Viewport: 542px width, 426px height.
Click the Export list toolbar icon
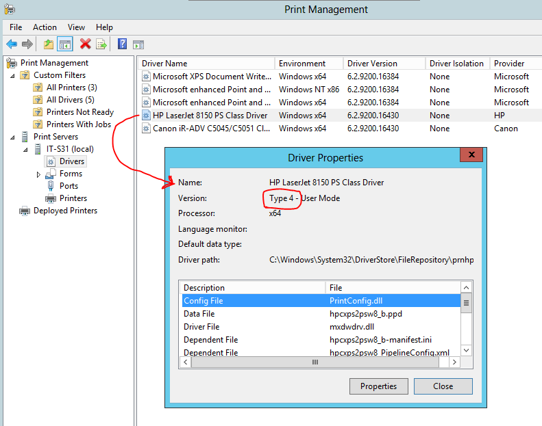tap(101, 44)
